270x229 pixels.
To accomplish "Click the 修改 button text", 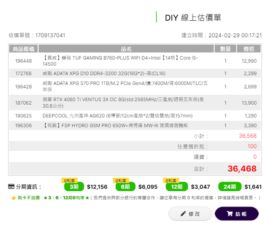I will (194, 214).
